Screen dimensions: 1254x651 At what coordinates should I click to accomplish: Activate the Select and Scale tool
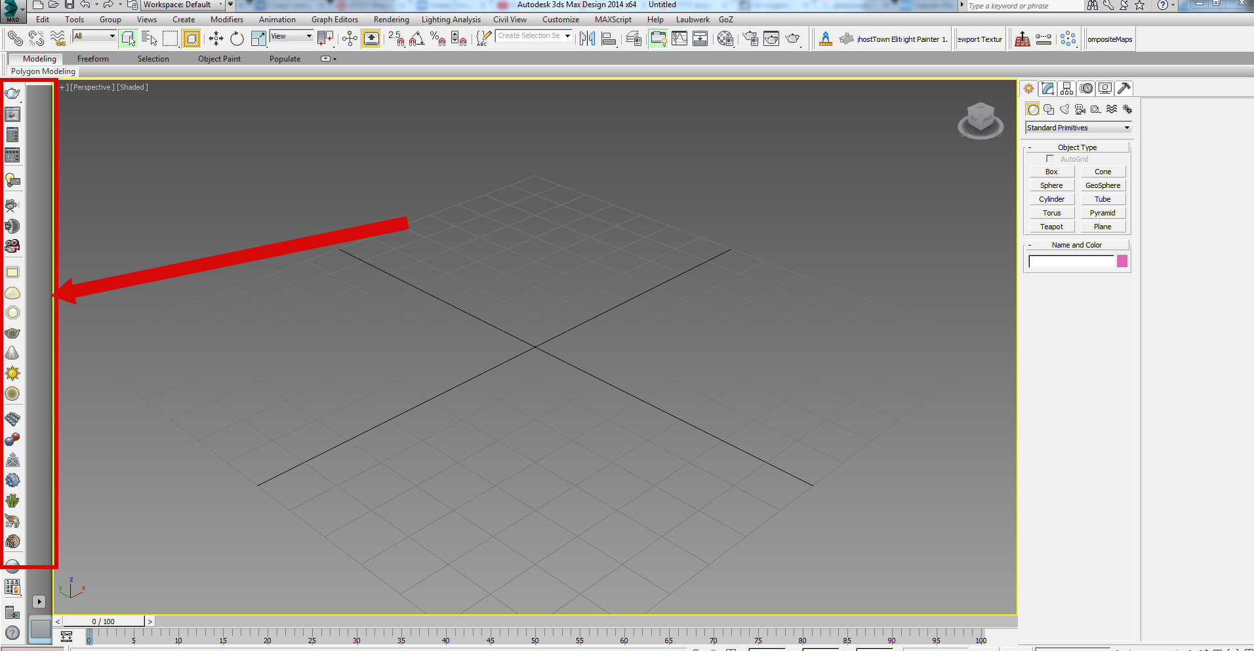click(258, 39)
